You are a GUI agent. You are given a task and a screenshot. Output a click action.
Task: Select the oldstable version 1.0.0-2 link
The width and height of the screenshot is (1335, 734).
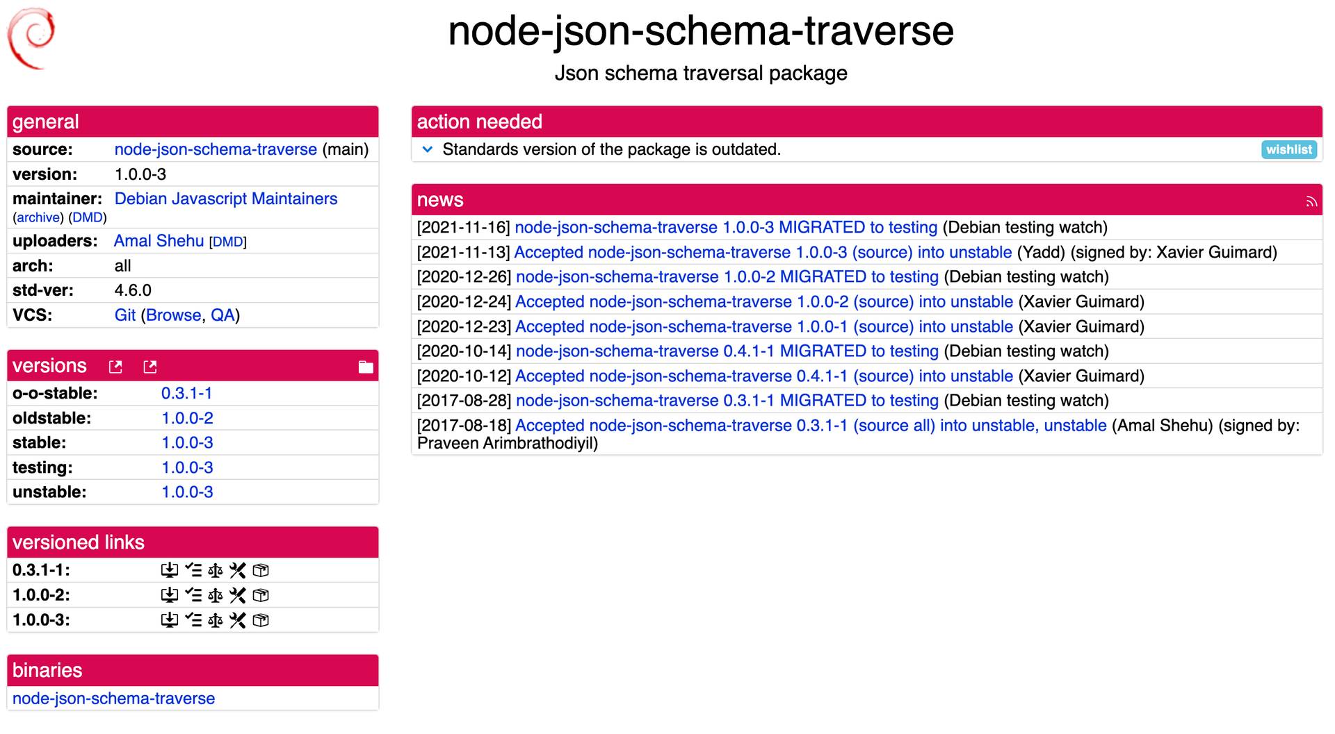pyautogui.click(x=187, y=417)
